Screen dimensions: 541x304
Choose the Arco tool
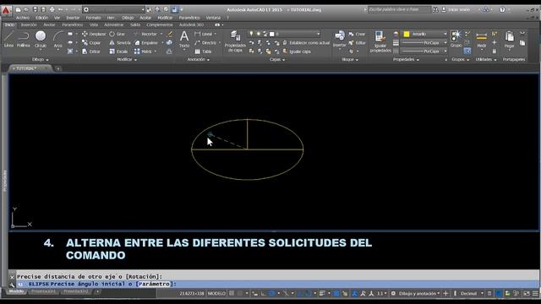click(x=58, y=39)
